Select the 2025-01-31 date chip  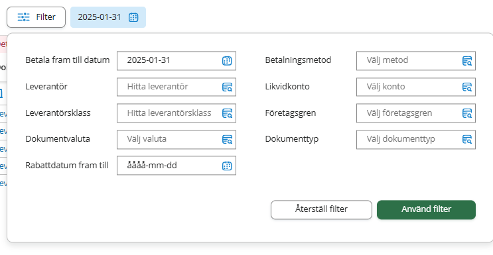coord(108,17)
